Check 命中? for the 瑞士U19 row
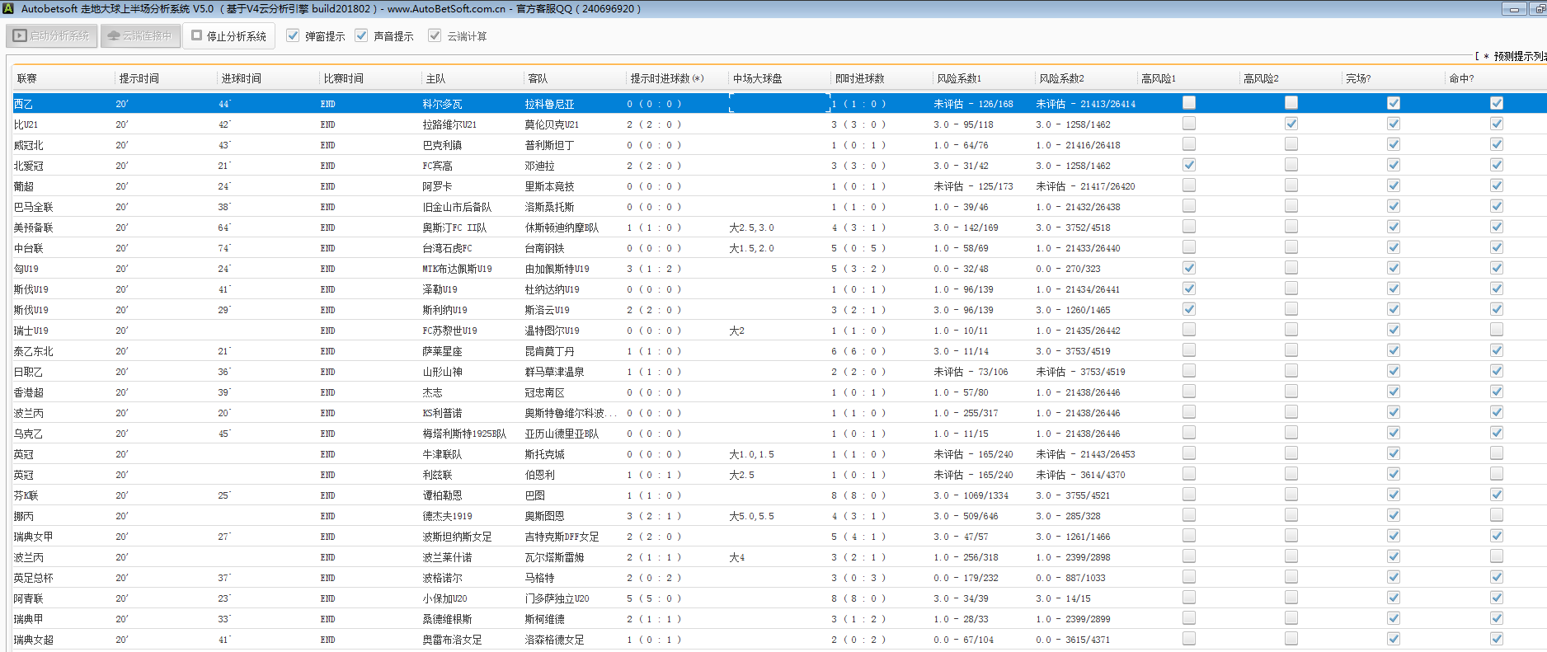This screenshot has width=1547, height=652. [x=1496, y=330]
